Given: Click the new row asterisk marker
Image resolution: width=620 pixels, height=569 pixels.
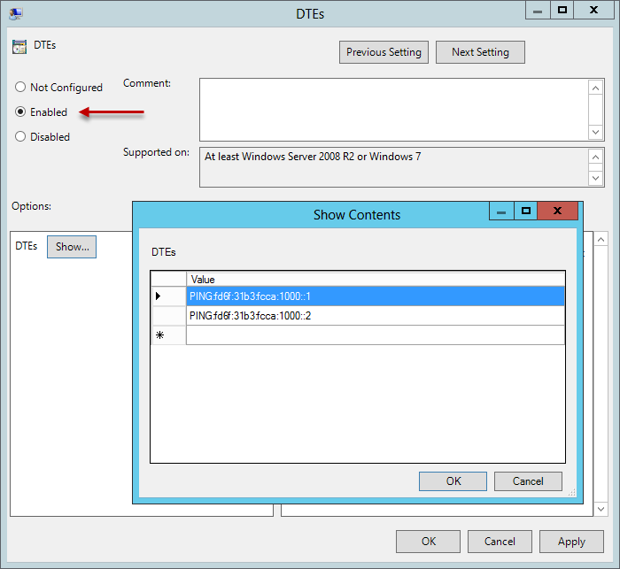Looking at the screenshot, I should (159, 336).
